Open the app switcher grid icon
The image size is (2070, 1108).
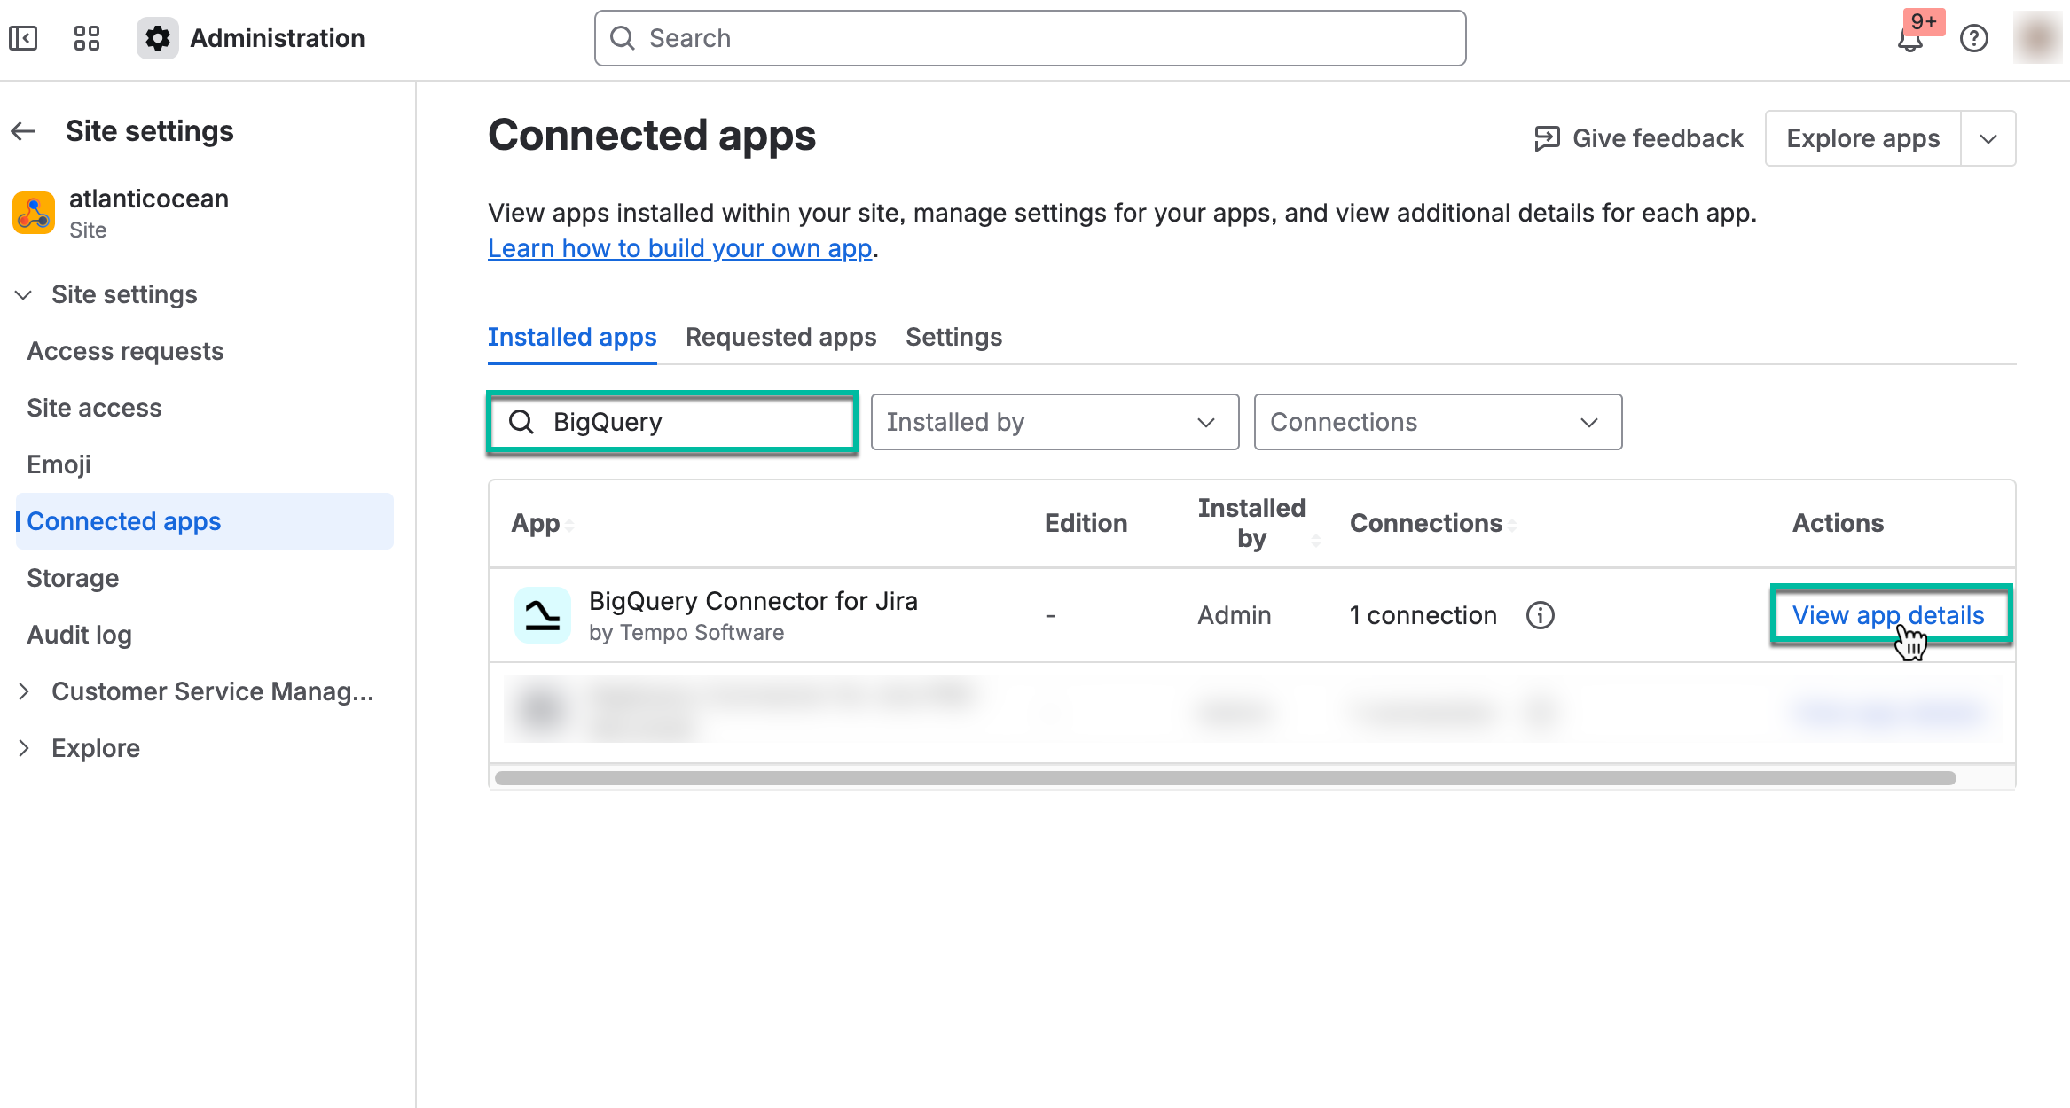point(86,38)
